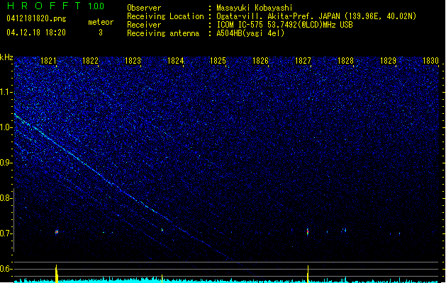Image resolution: width=446 pixels, height=283 pixels.
Task: Click the 0.8 kHz frequency label
Action: (x=6, y=198)
